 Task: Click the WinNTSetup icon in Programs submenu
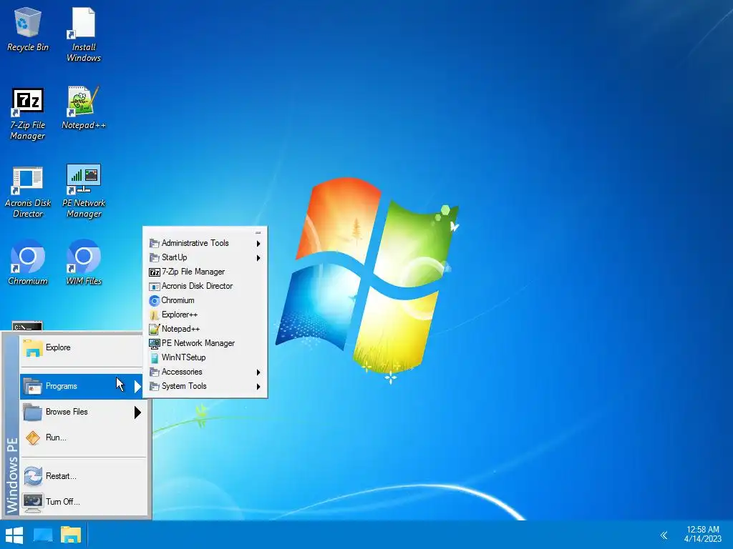click(x=155, y=358)
